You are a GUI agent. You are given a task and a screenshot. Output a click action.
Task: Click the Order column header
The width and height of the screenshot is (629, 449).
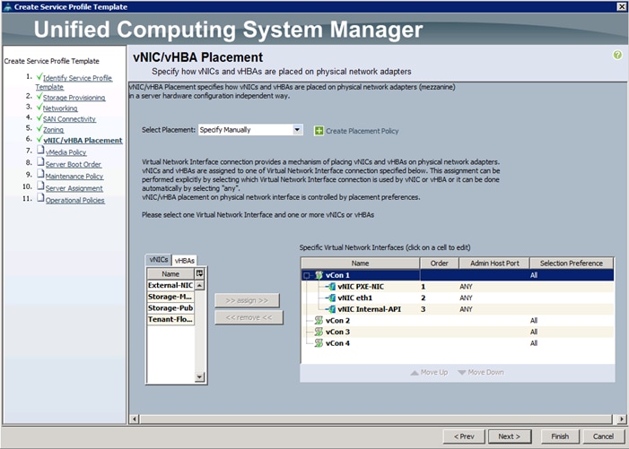point(440,263)
